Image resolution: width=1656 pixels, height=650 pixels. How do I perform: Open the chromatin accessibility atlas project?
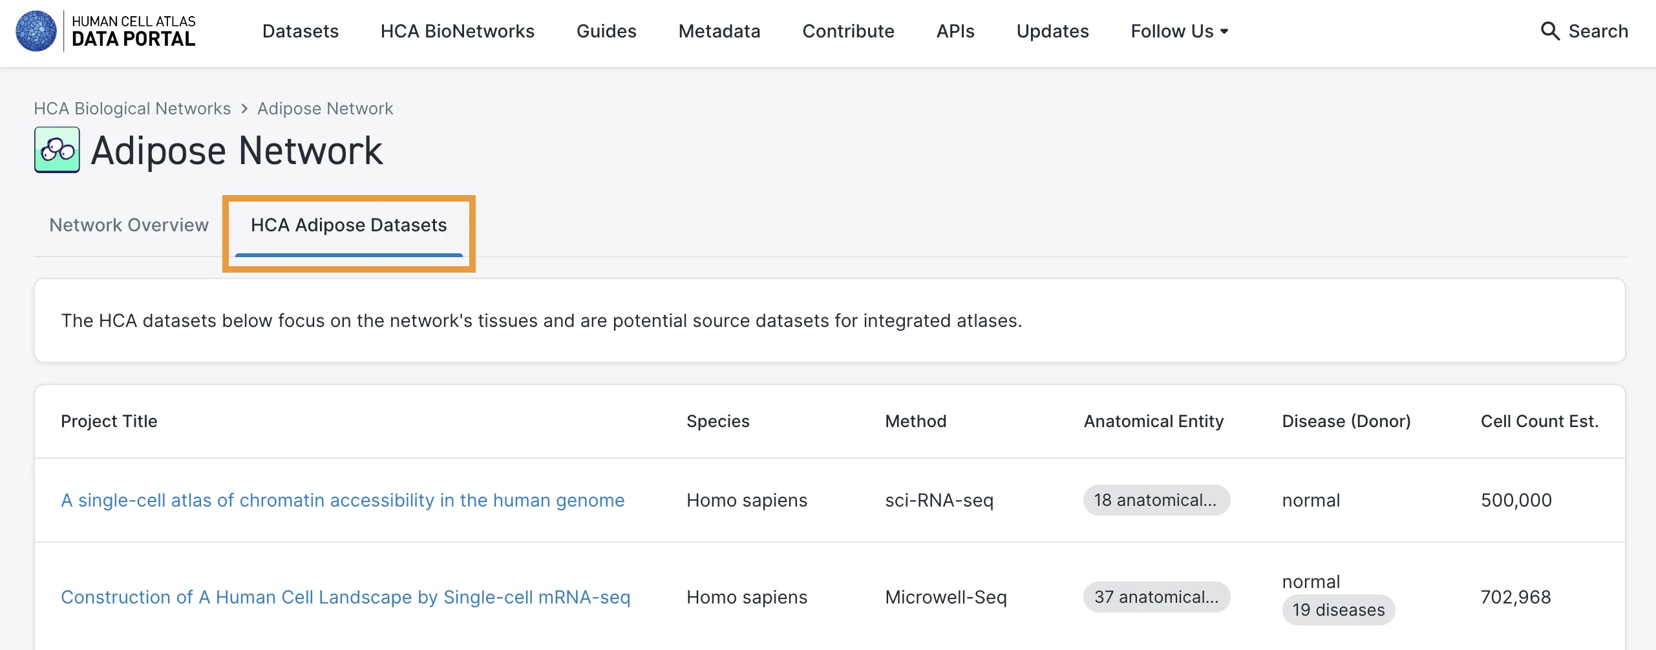(343, 500)
